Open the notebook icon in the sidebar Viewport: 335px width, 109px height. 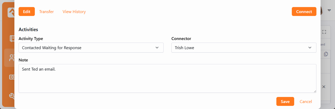pyautogui.click(x=12, y=38)
